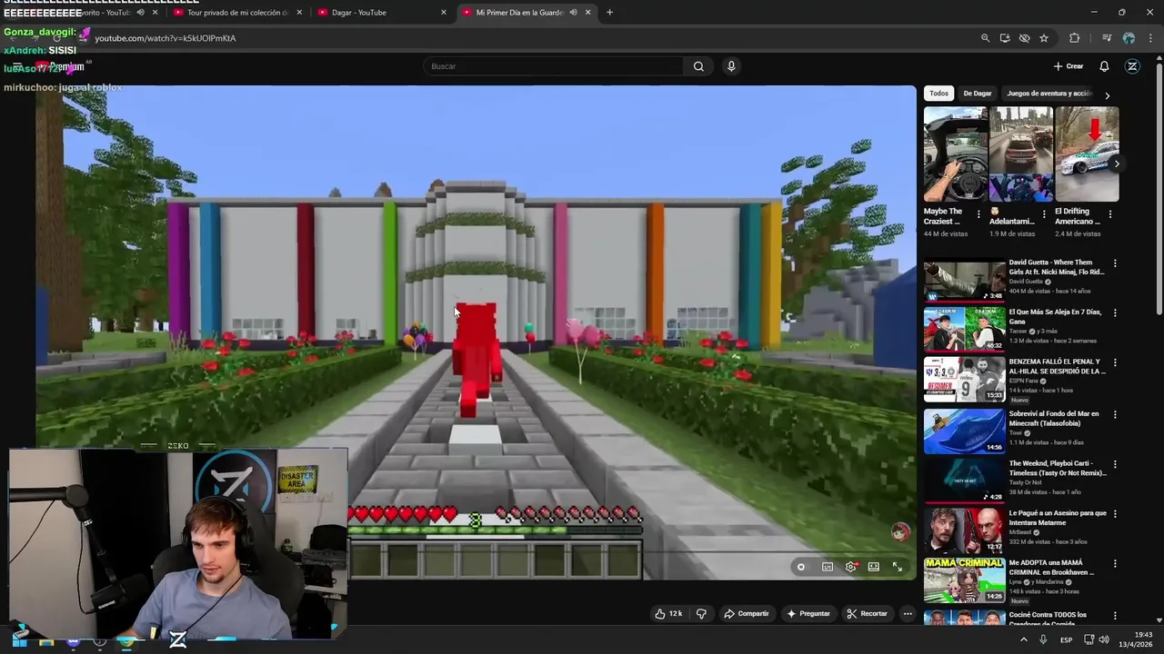Click the Crear button
1164x654 pixels.
(1068, 66)
